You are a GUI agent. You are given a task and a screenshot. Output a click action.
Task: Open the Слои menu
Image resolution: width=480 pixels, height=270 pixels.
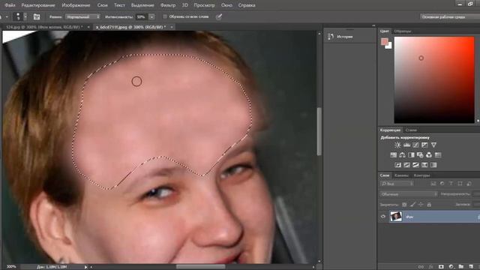102,5
